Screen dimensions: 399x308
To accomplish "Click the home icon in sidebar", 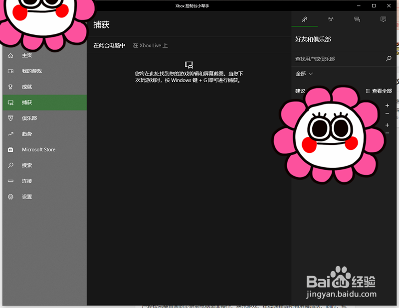I will (x=10, y=55).
